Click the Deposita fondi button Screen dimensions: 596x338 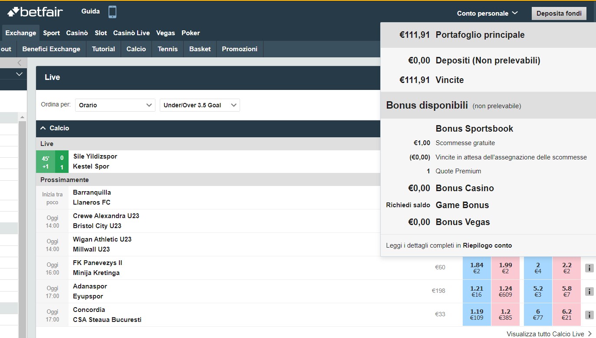pos(559,13)
